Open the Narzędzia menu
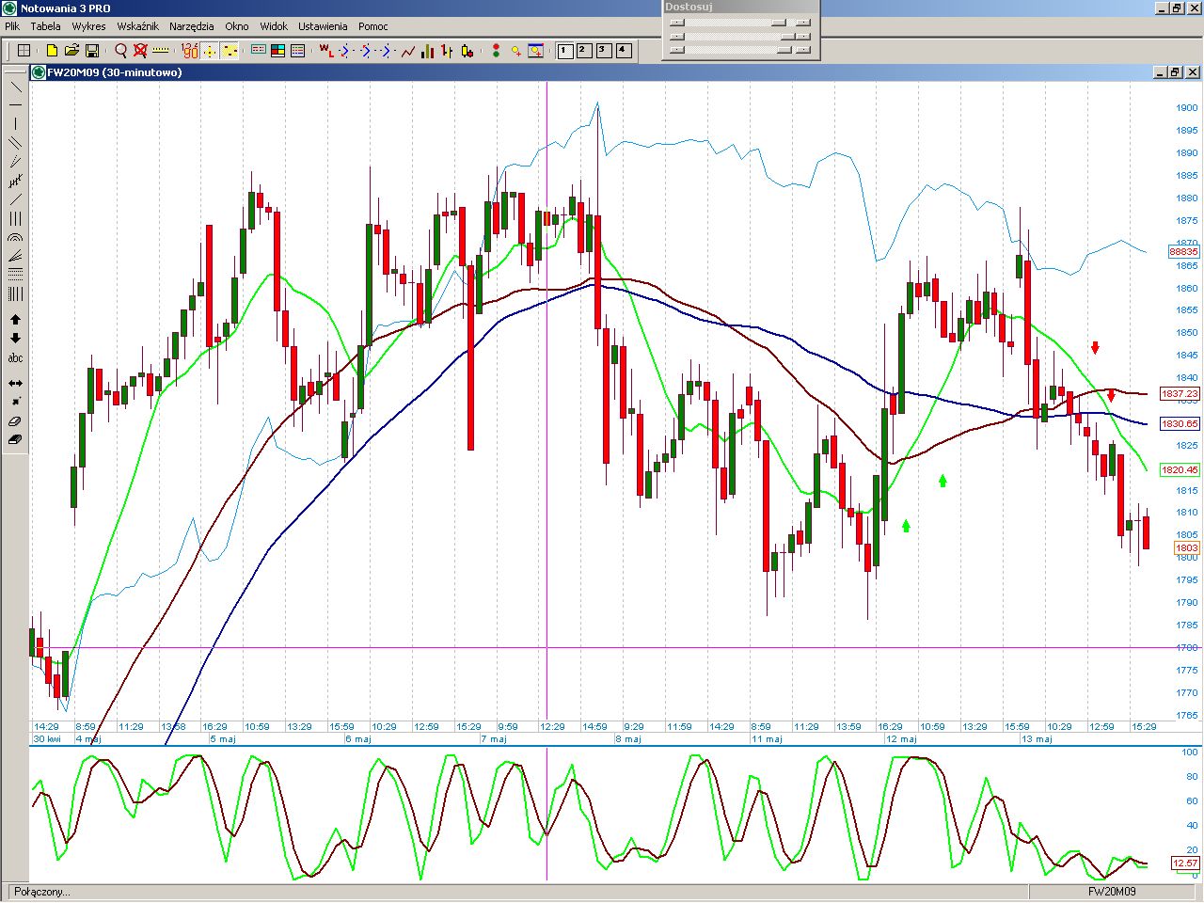This screenshot has height=903, width=1204. coord(192,26)
